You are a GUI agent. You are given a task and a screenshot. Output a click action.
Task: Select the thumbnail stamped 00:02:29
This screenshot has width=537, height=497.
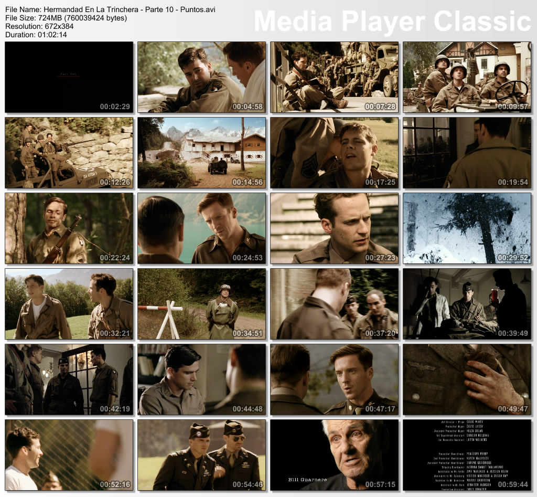pyautogui.click(x=69, y=77)
